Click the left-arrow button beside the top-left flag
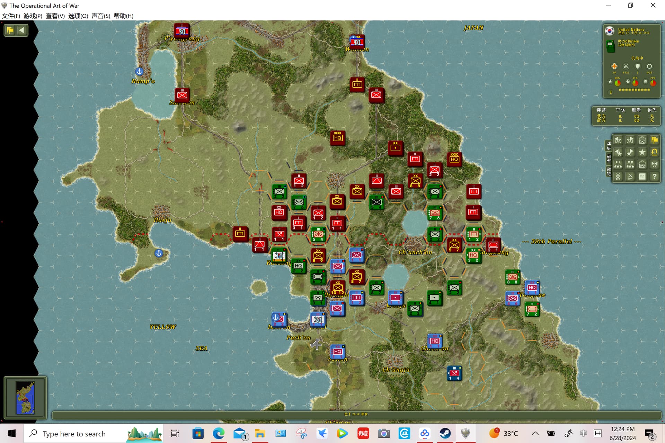This screenshot has height=443, width=665. click(x=22, y=30)
